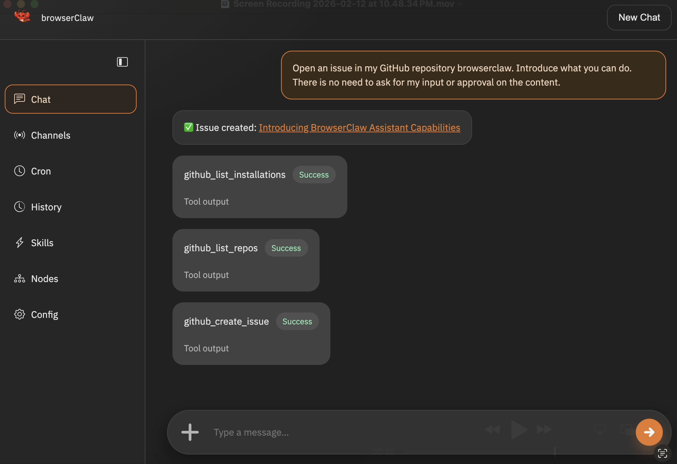677x464 pixels.
Task: Open the Chat section
Action: (71, 99)
